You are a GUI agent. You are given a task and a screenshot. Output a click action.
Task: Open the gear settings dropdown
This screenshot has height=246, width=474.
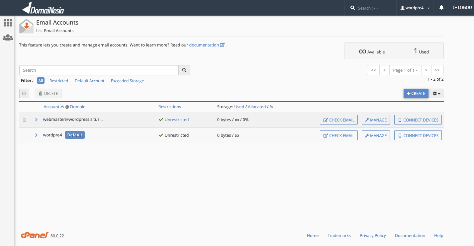[x=436, y=94]
